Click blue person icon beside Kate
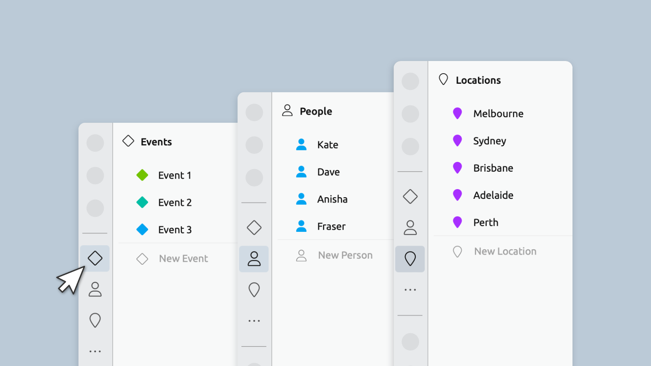651x366 pixels. tap(301, 144)
